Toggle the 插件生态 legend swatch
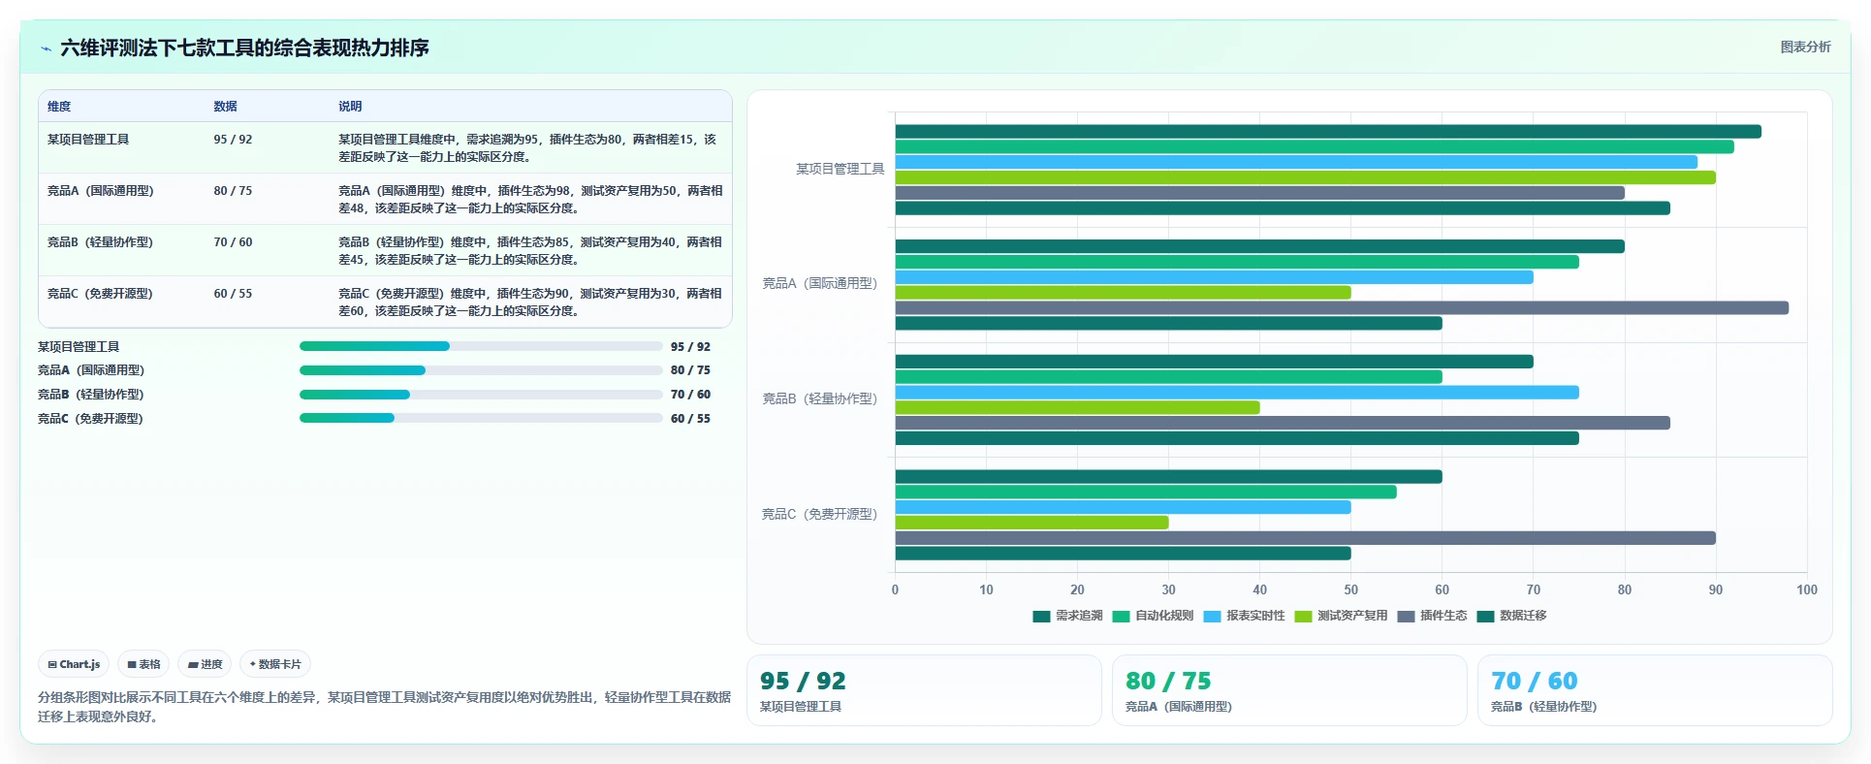1871x764 pixels. pyautogui.click(x=1407, y=617)
